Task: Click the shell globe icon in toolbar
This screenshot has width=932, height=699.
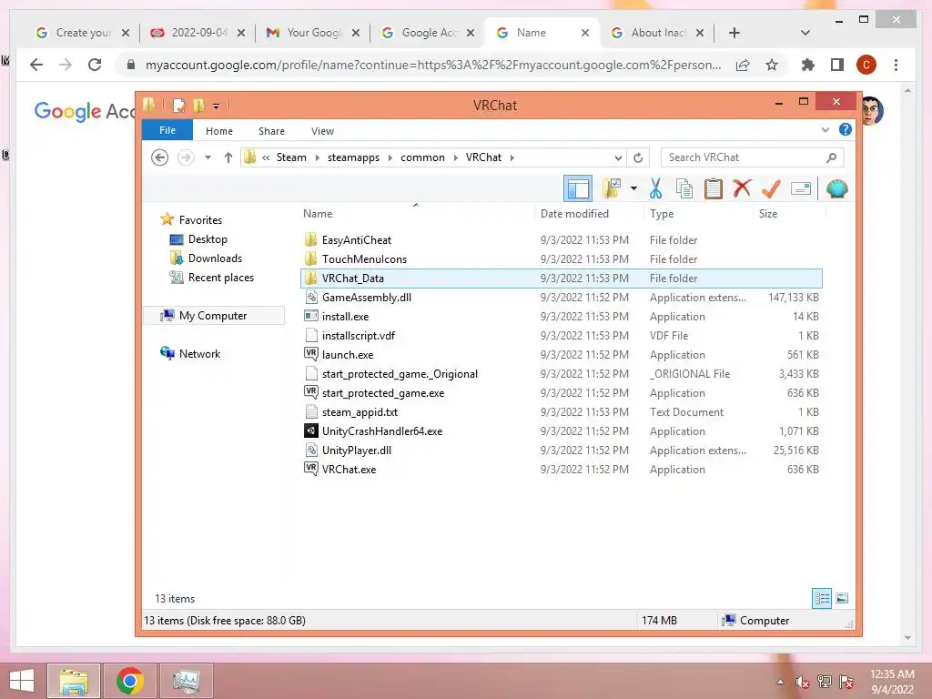Action: [837, 189]
